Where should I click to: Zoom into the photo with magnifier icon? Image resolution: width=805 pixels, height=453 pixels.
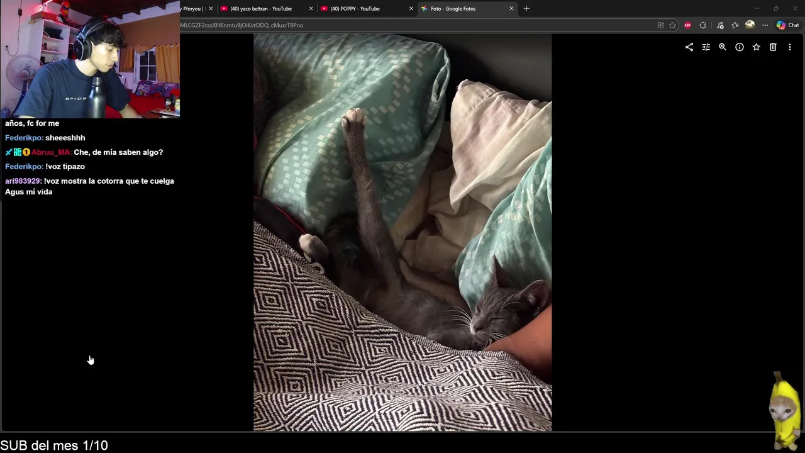point(723,47)
